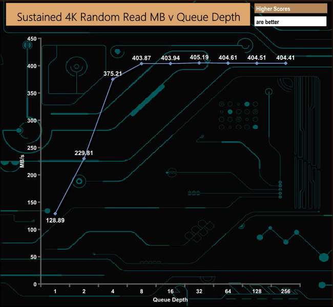Screen dimensions: 333x307
Task: Select the 229.81 data point marker
Action: pyautogui.click(x=84, y=159)
